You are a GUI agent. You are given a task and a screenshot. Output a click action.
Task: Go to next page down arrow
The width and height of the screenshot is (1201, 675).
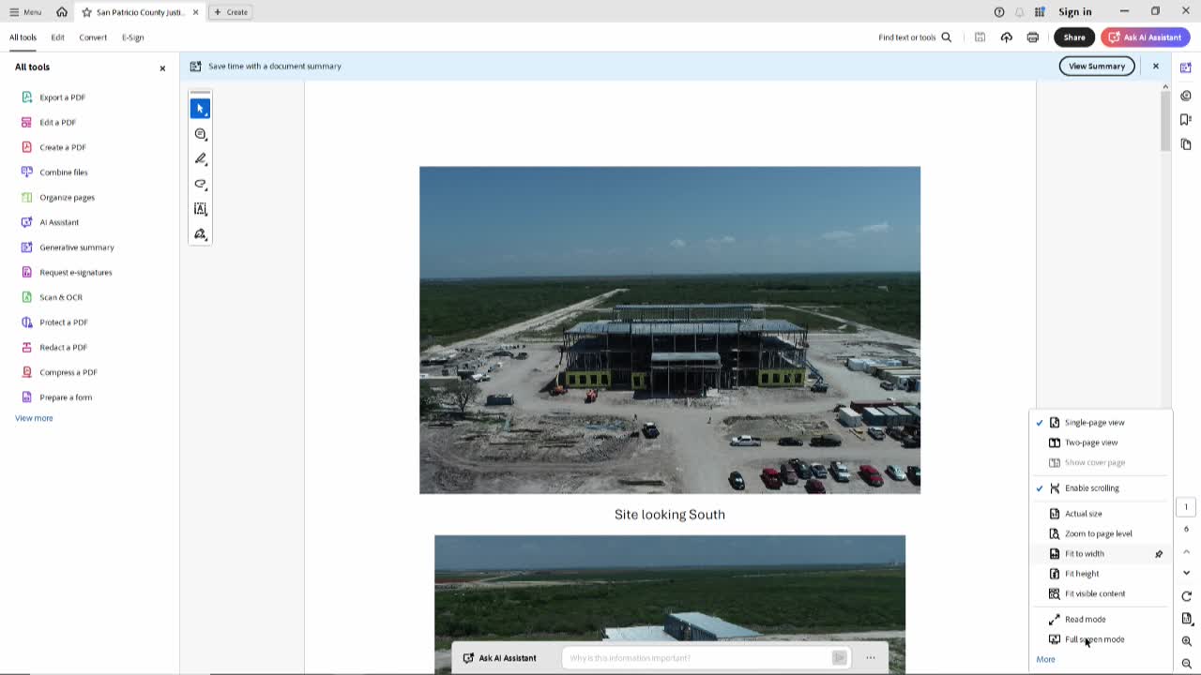[x=1186, y=573]
